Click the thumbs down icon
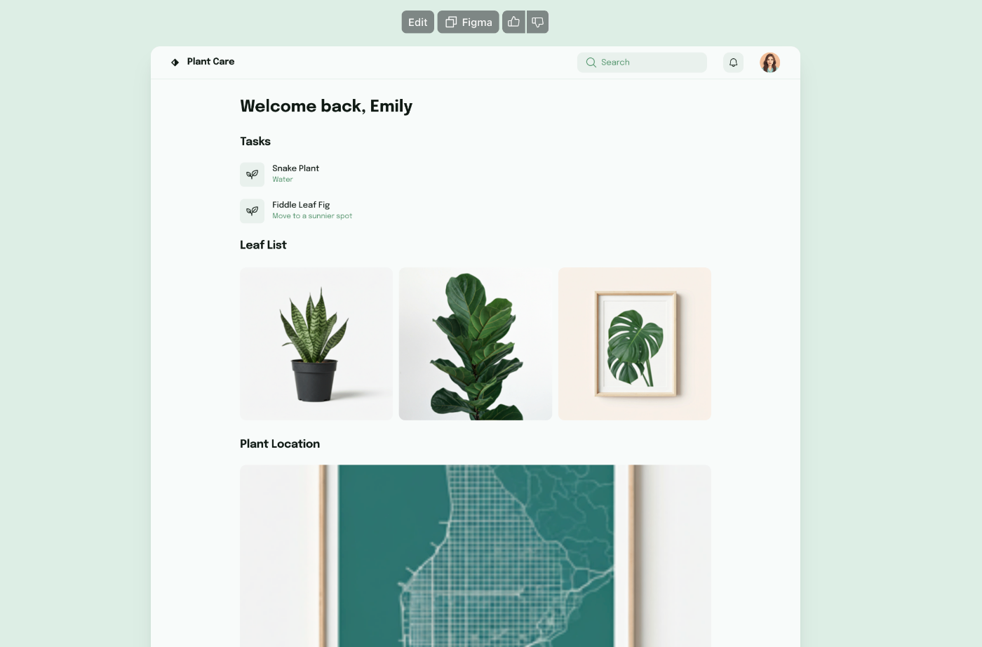 click(x=537, y=22)
